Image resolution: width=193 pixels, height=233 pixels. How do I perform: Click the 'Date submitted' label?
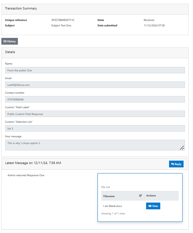tap(107, 26)
